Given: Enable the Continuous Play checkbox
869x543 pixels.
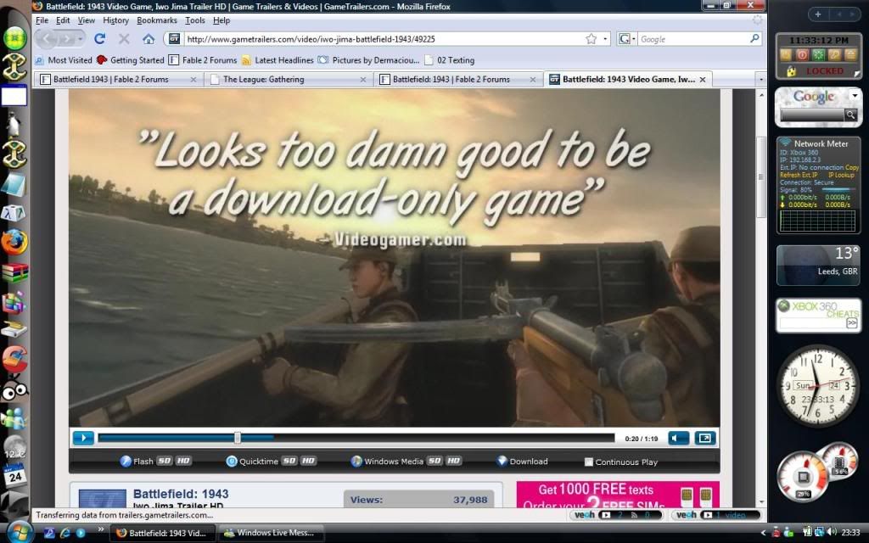Looking at the screenshot, I should pyautogui.click(x=589, y=462).
